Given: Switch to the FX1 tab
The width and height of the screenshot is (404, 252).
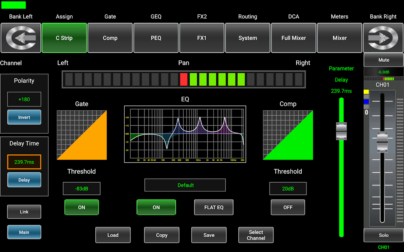Looking at the screenshot, I should pyautogui.click(x=202, y=38).
